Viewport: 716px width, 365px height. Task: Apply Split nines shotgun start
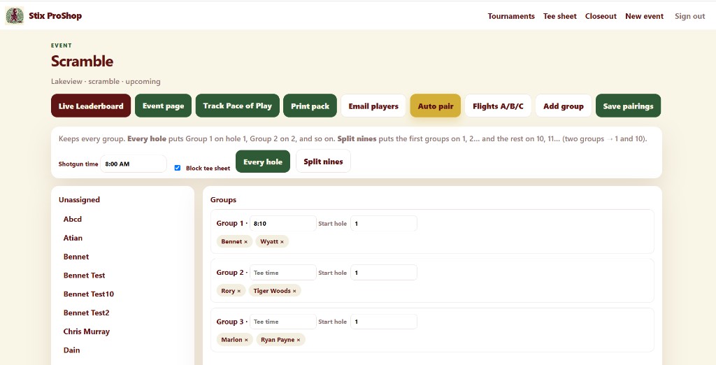(x=323, y=162)
